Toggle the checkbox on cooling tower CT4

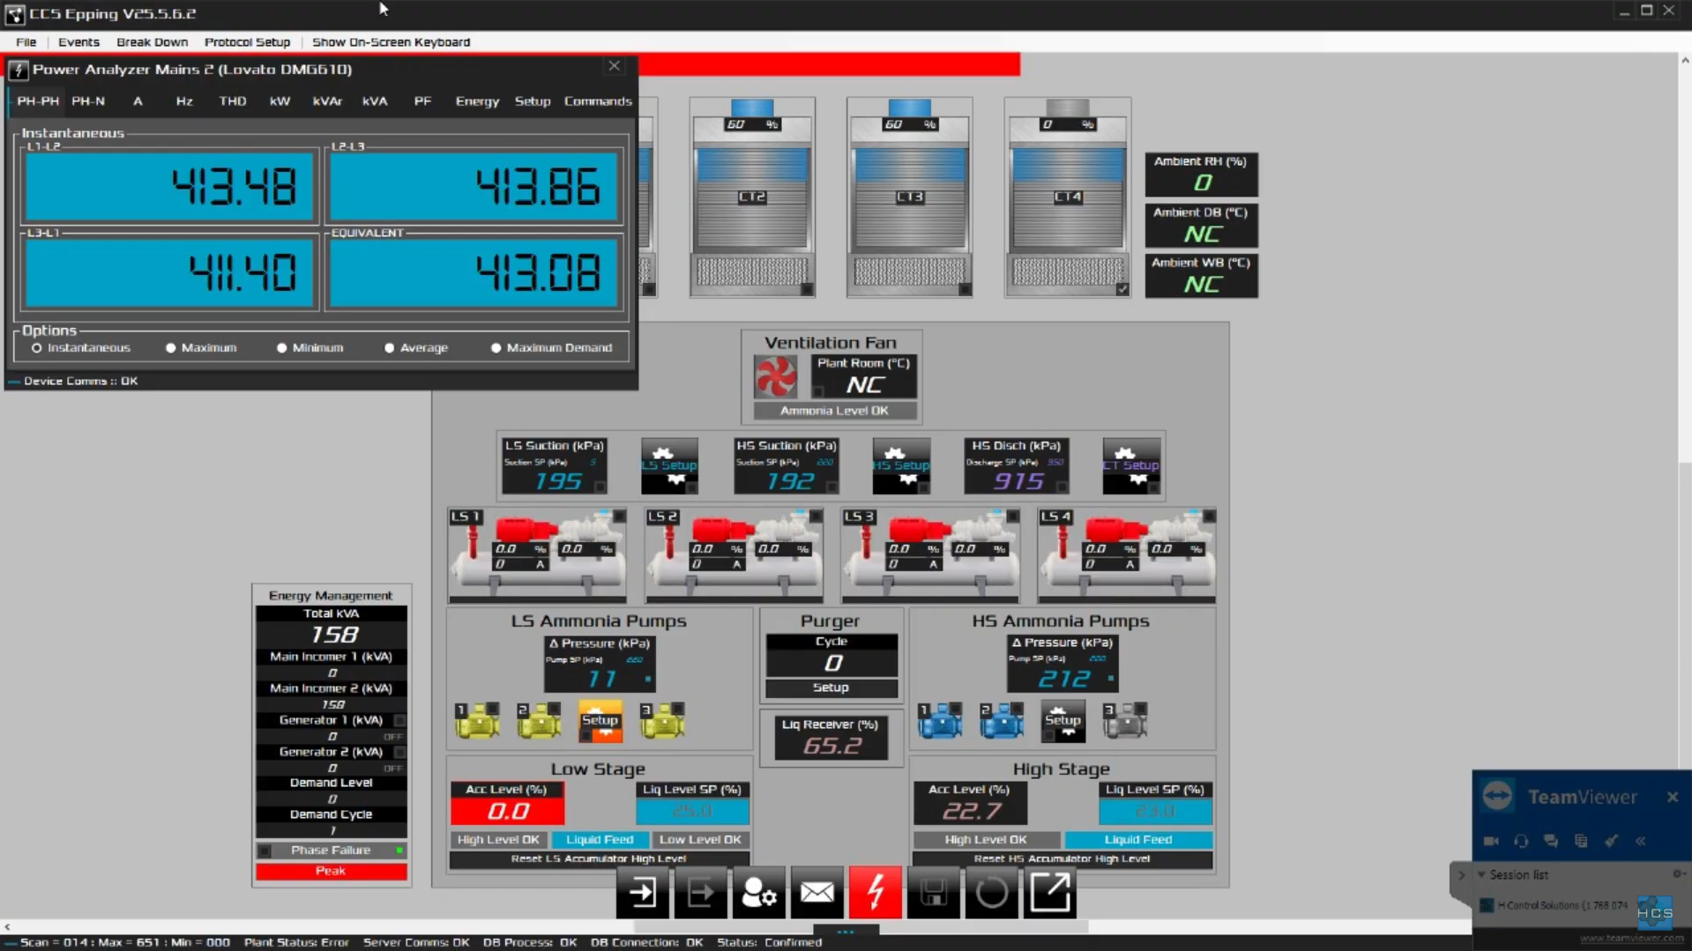tap(1122, 289)
